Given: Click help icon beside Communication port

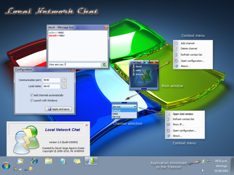Looking at the screenshot, I should click(64, 80).
